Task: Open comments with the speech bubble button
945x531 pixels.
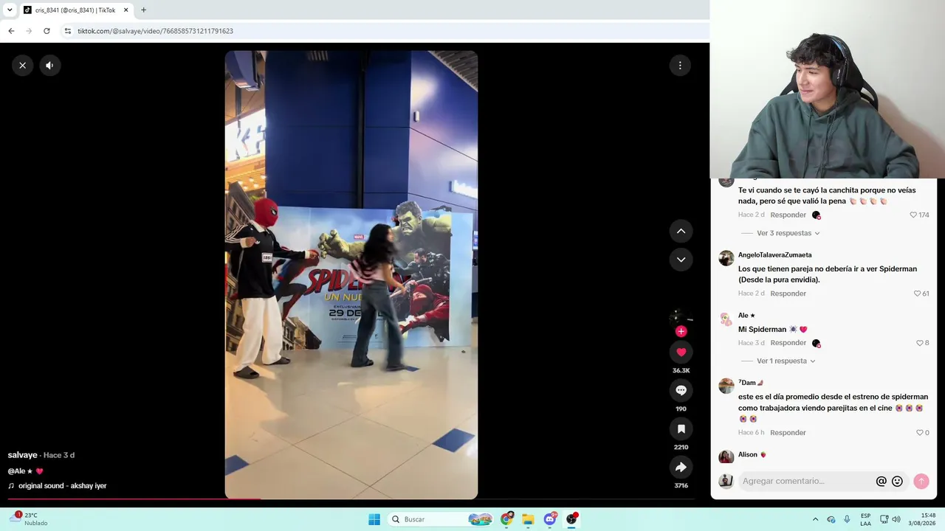Action: [x=681, y=391]
